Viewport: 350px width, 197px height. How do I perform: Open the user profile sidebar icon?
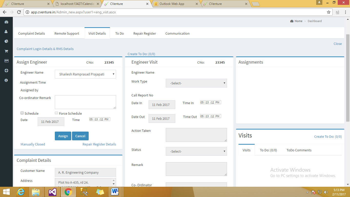tap(6, 32)
